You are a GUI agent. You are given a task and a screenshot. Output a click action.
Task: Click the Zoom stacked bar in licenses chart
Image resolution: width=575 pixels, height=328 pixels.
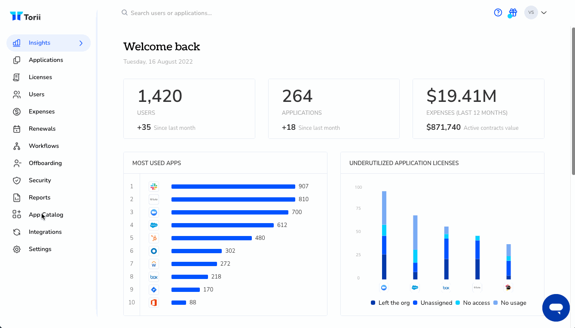[384, 235]
